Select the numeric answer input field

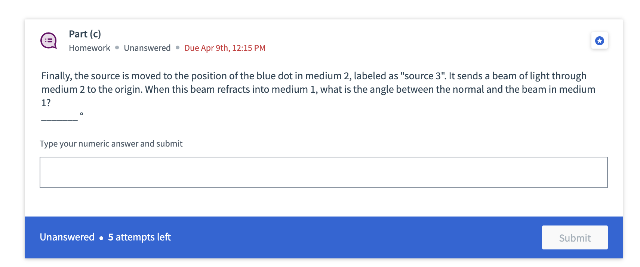324,172
